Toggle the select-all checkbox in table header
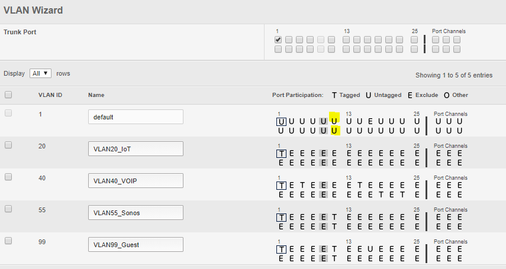The width and height of the screenshot is (506, 269). pos(8,95)
